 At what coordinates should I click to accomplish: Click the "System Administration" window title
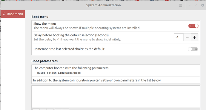coord(103,5)
